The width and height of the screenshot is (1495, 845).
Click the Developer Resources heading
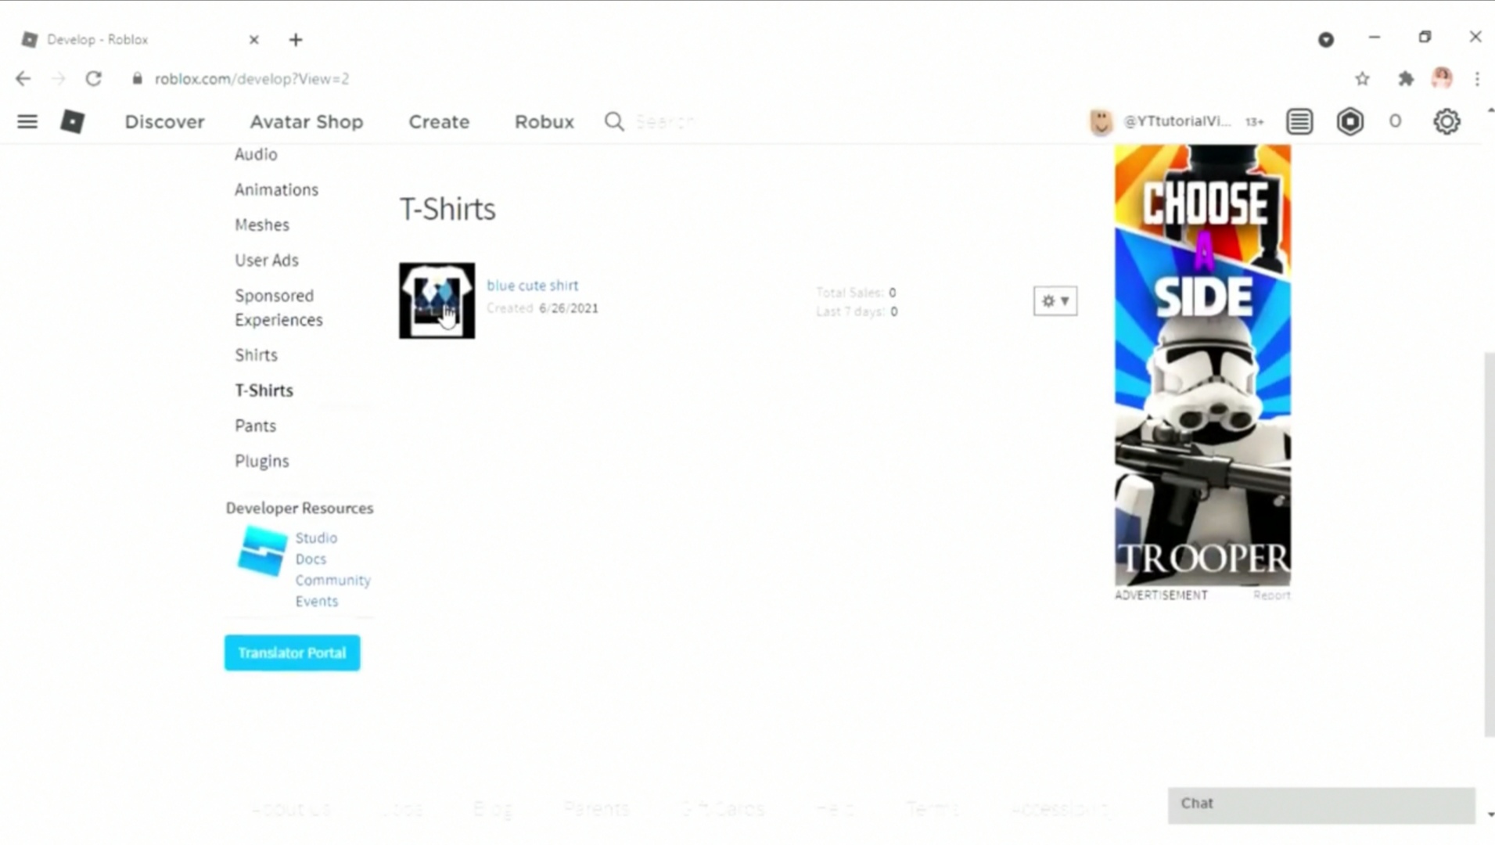300,508
